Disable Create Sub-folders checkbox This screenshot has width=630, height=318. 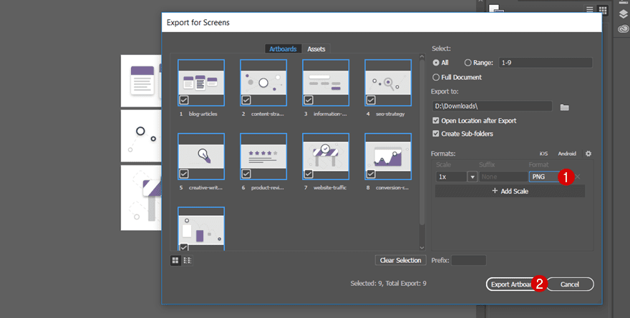point(436,134)
